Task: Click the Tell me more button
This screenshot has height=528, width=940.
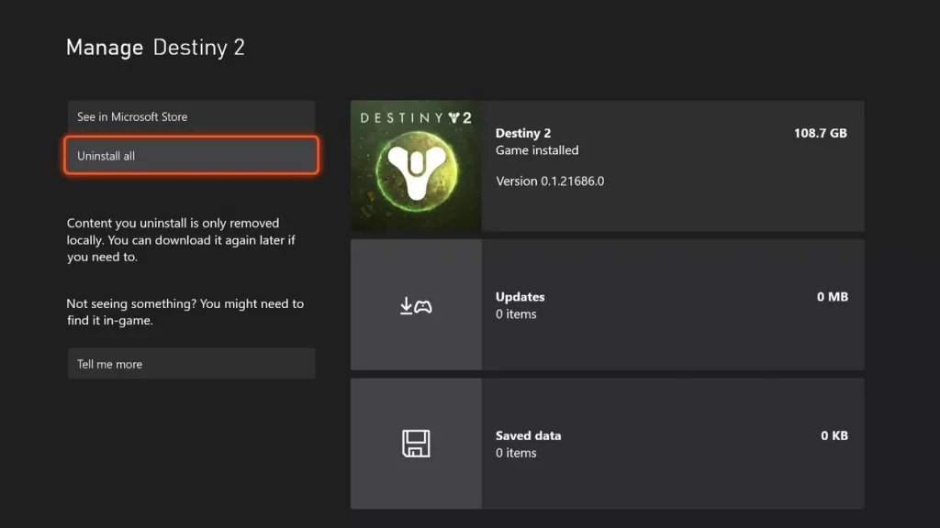Action: (x=190, y=363)
